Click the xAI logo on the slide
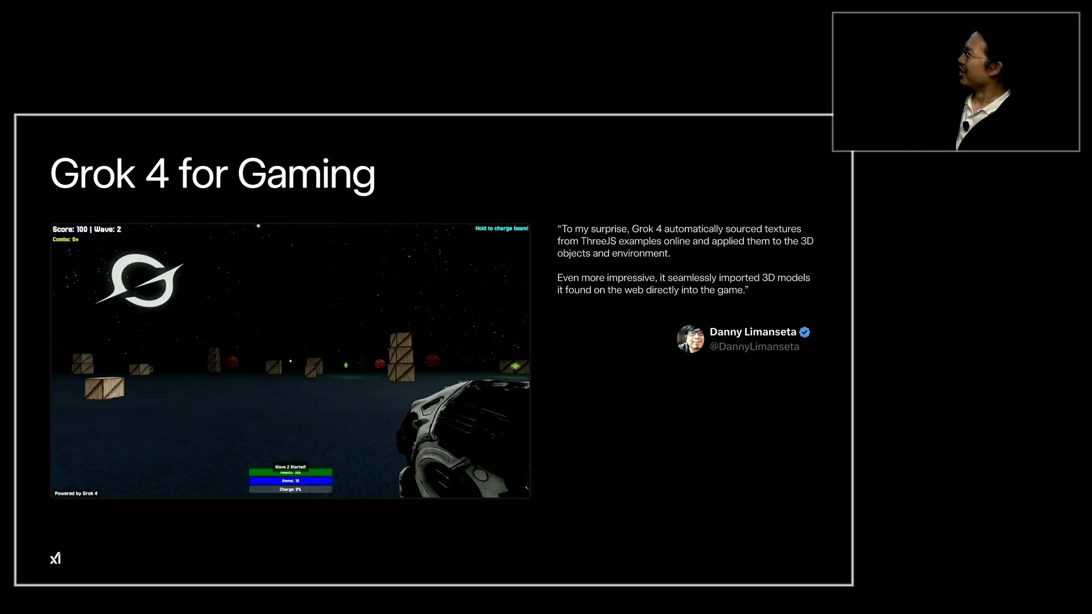 click(55, 558)
